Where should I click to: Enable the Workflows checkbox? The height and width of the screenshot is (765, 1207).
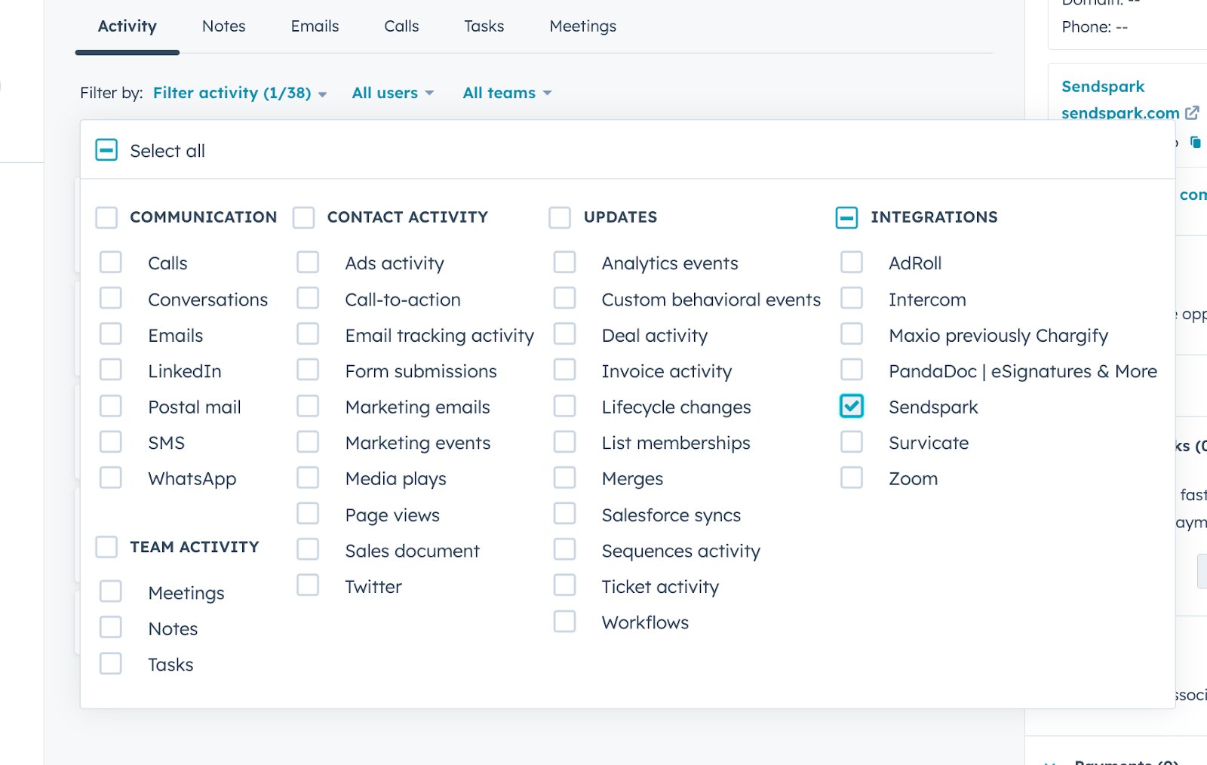tap(564, 622)
